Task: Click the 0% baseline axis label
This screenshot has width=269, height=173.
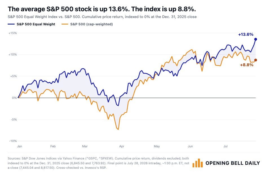Action: [x=14, y=98]
